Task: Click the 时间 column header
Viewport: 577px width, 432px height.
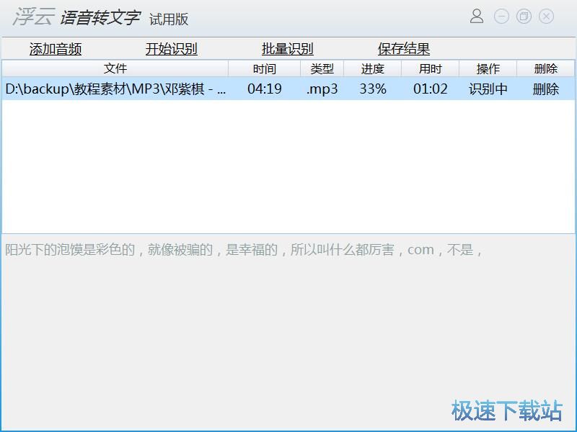Action: click(x=264, y=68)
